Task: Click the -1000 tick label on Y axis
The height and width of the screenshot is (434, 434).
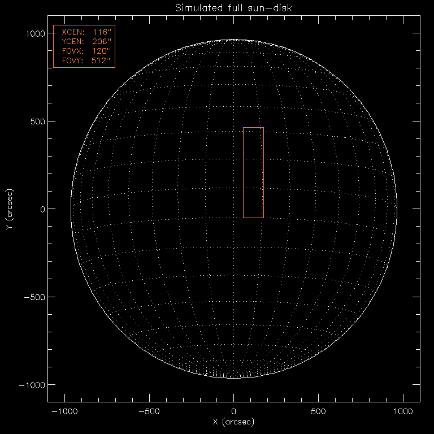Action: 32,385
